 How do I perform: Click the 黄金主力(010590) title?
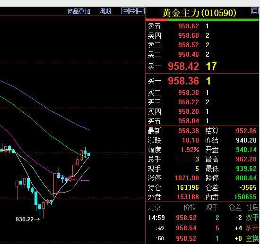click(199, 13)
